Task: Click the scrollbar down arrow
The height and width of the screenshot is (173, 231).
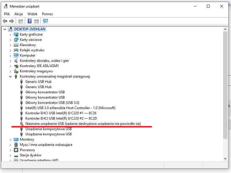Action: (x=225, y=159)
